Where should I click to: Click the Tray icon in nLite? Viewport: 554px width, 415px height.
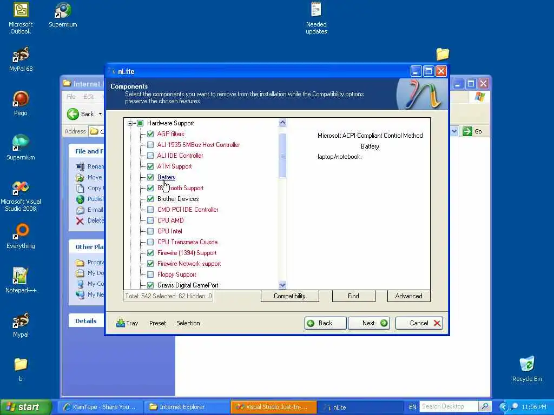coord(121,323)
